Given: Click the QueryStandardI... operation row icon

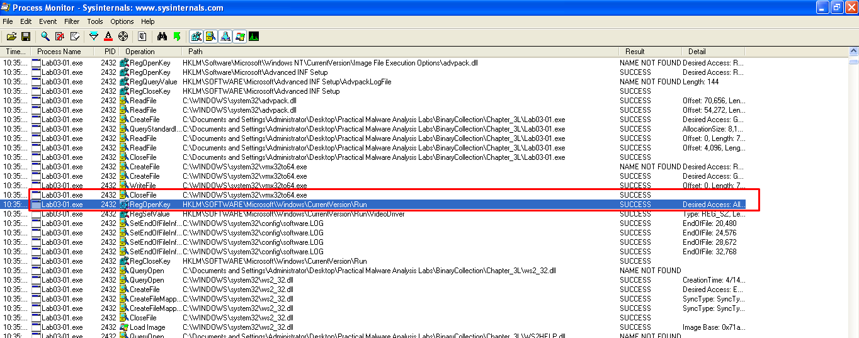Looking at the screenshot, I should click(x=124, y=129).
